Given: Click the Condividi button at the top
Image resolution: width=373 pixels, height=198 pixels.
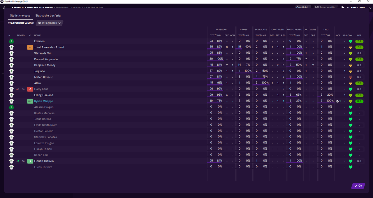Looking at the screenshot, I should coord(302,7).
